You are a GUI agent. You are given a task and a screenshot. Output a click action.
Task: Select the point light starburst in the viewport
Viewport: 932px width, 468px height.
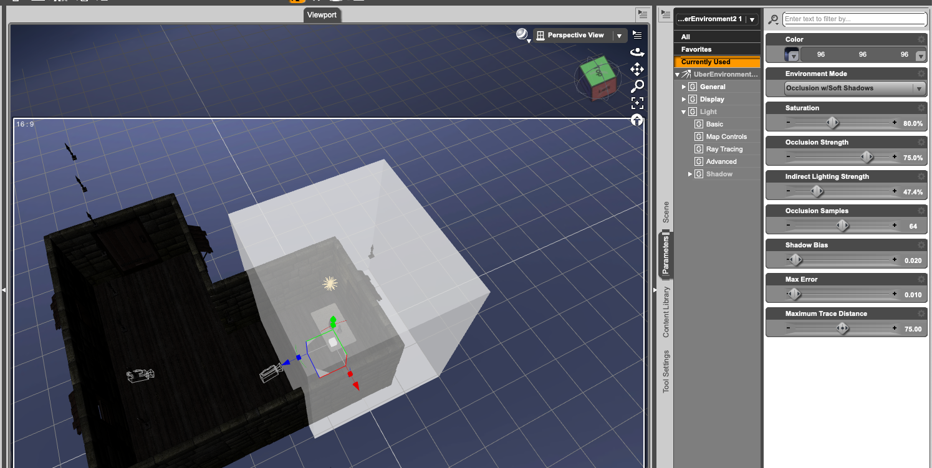330,284
